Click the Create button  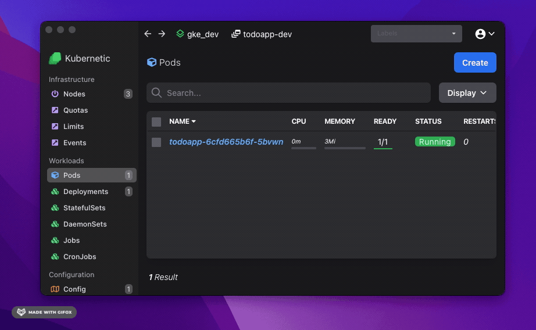click(x=475, y=63)
